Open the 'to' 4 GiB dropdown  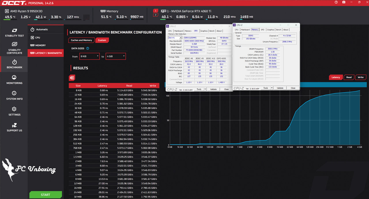coord(116,56)
